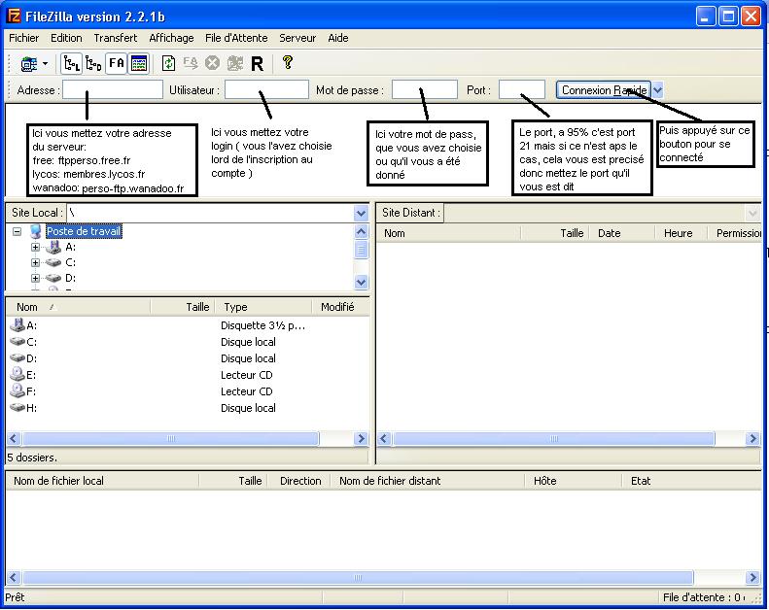Viewport: 769px width, 610px height.
Task: Open the File d'Attente menu
Action: click(x=236, y=38)
